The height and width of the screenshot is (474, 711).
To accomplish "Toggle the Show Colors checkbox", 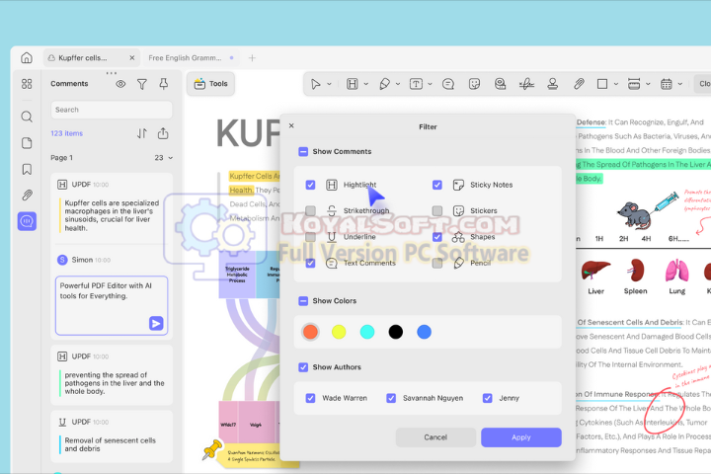I will coord(303,301).
